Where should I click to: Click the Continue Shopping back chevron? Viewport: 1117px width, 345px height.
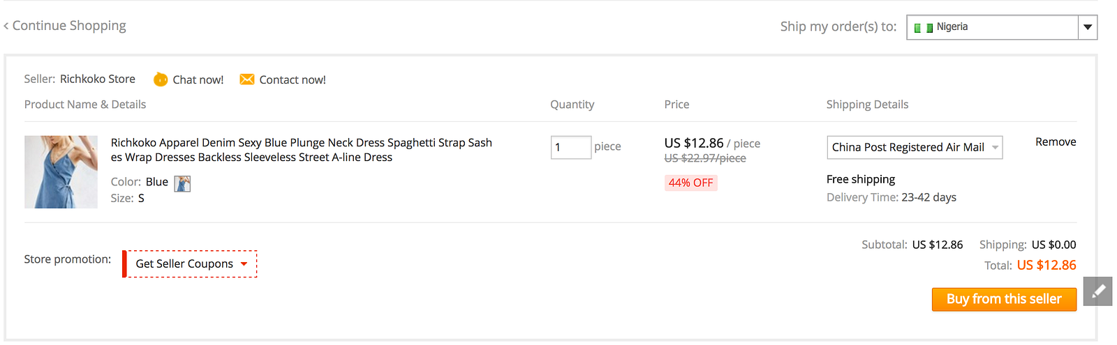[6, 26]
